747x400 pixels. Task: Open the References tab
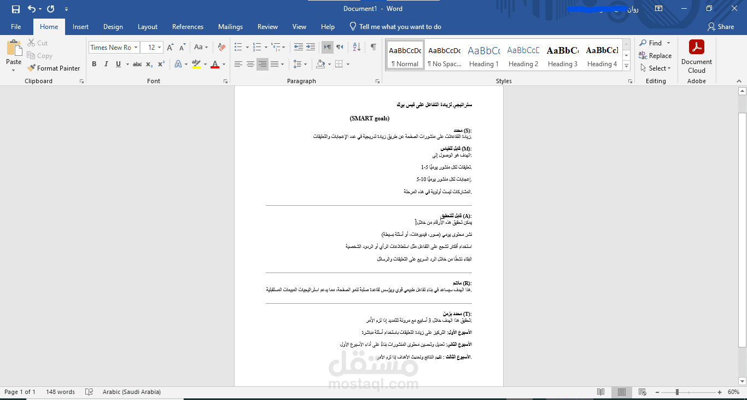click(188, 26)
